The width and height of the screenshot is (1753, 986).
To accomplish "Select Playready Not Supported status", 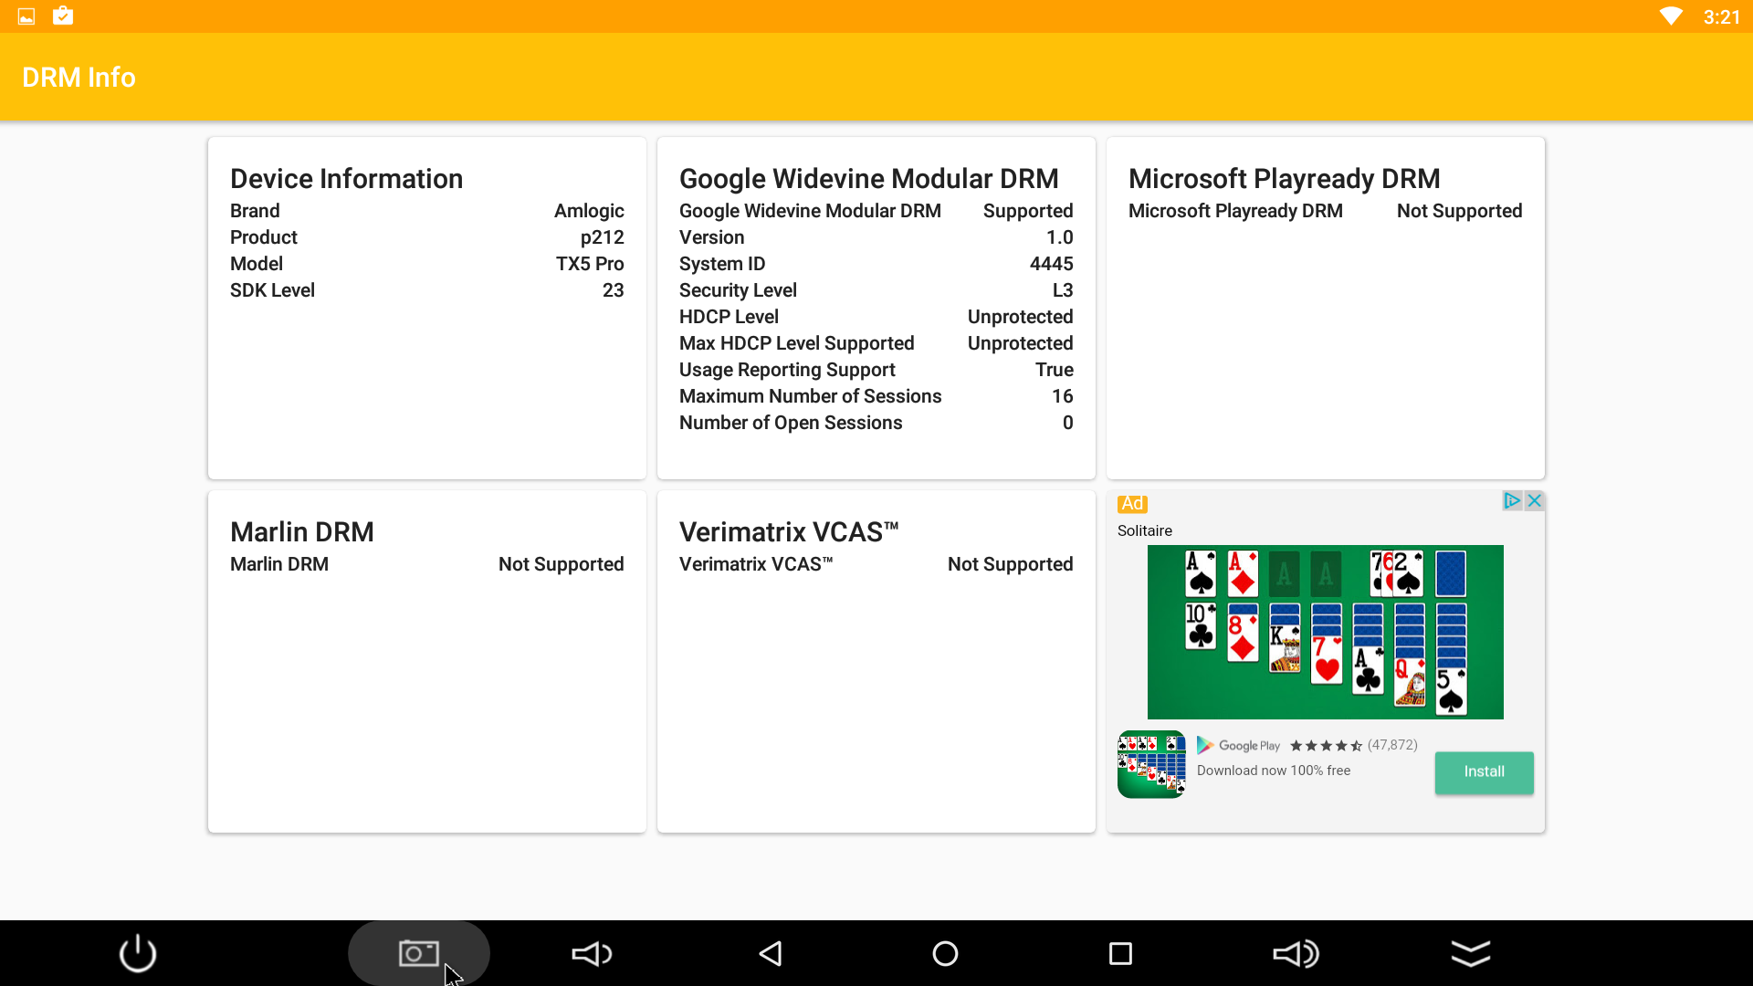I will pyautogui.click(x=1460, y=211).
